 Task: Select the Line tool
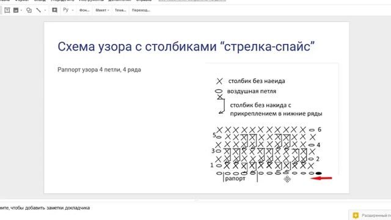[38, 10]
